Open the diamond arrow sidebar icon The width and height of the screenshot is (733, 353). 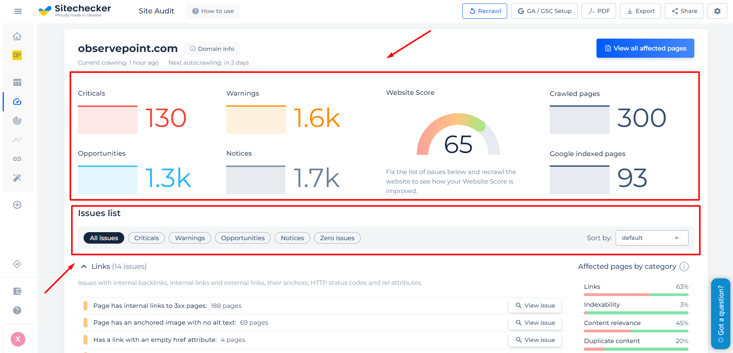tap(17, 264)
